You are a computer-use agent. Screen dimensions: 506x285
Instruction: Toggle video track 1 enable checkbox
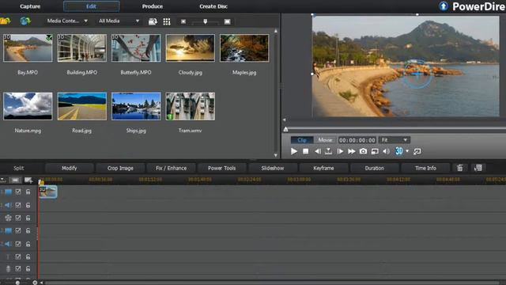pyautogui.click(x=18, y=192)
